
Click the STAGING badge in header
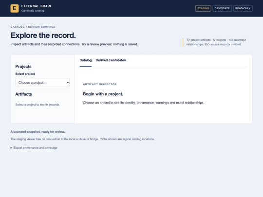tap(203, 8)
